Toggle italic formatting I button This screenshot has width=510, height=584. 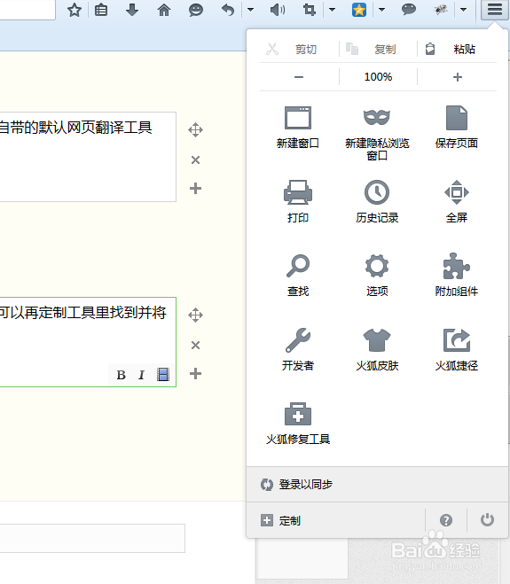[x=141, y=375]
